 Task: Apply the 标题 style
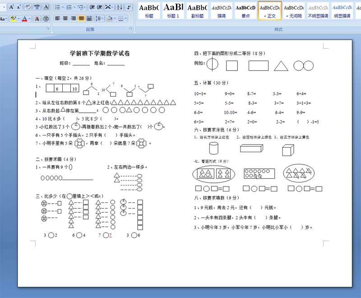point(149,11)
